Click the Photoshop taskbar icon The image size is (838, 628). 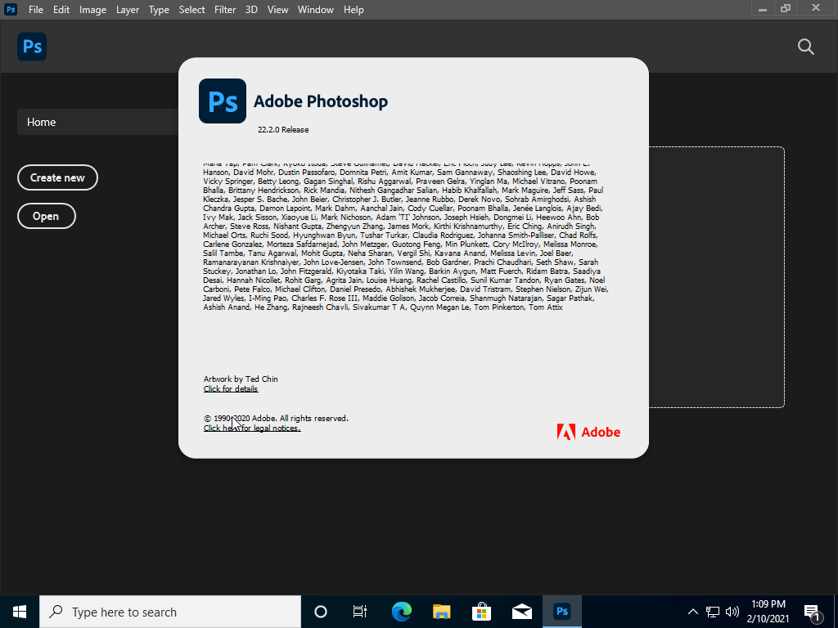(561, 612)
